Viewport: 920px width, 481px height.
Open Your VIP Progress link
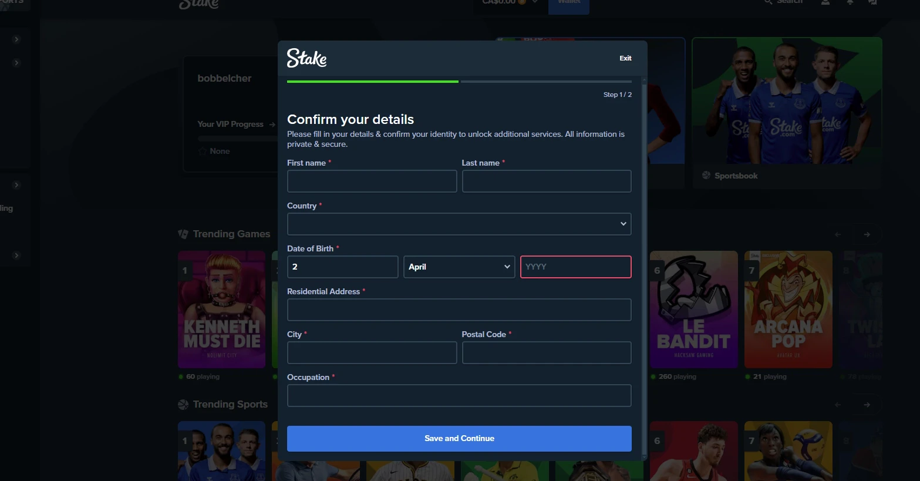point(236,125)
